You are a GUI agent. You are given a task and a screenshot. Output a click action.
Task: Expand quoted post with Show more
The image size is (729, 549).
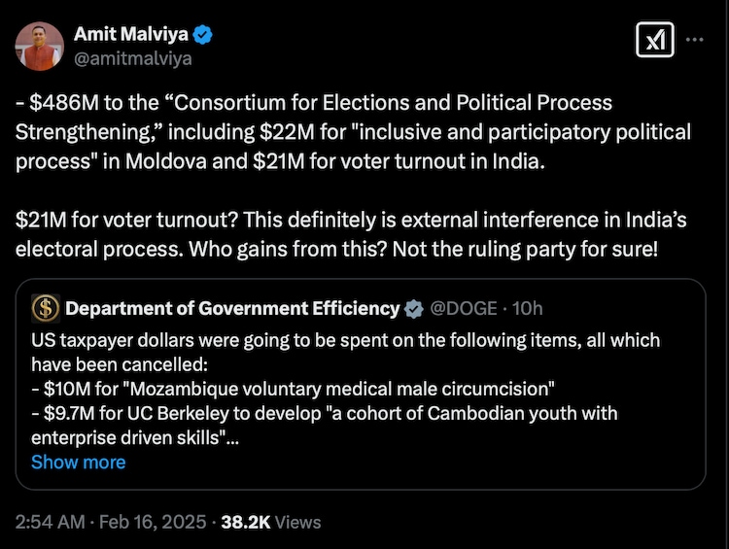[x=78, y=463]
